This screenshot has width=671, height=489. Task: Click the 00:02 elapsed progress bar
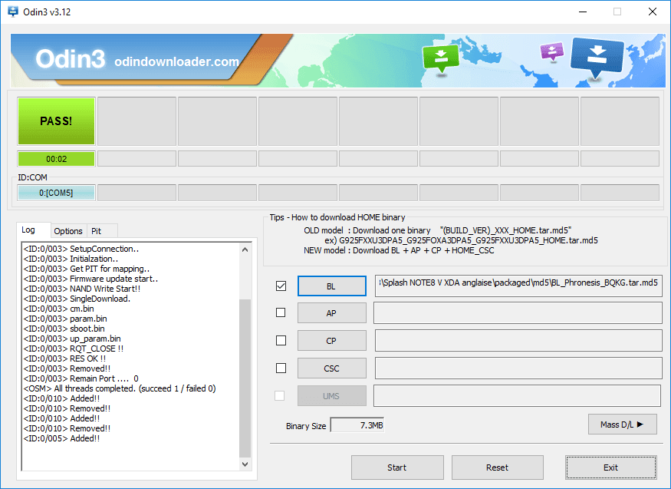[56, 159]
